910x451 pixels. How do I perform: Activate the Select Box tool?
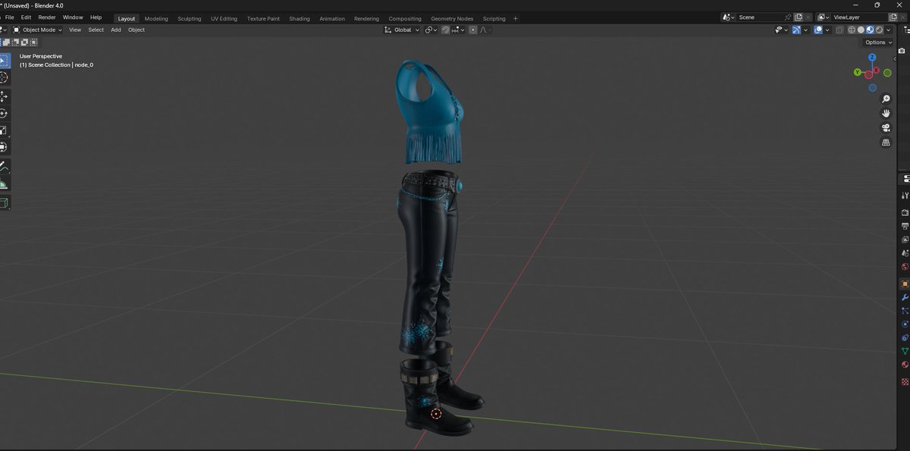(x=4, y=61)
